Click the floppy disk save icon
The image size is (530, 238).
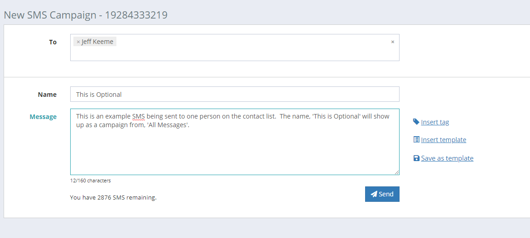[x=416, y=158]
